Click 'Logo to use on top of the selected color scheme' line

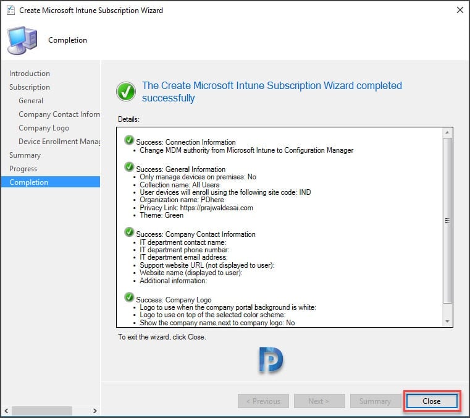click(212, 315)
